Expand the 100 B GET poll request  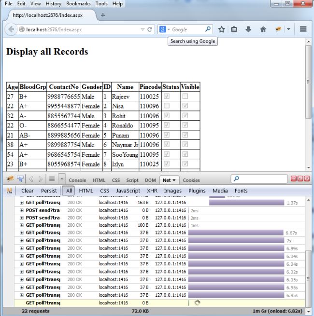(22, 225)
